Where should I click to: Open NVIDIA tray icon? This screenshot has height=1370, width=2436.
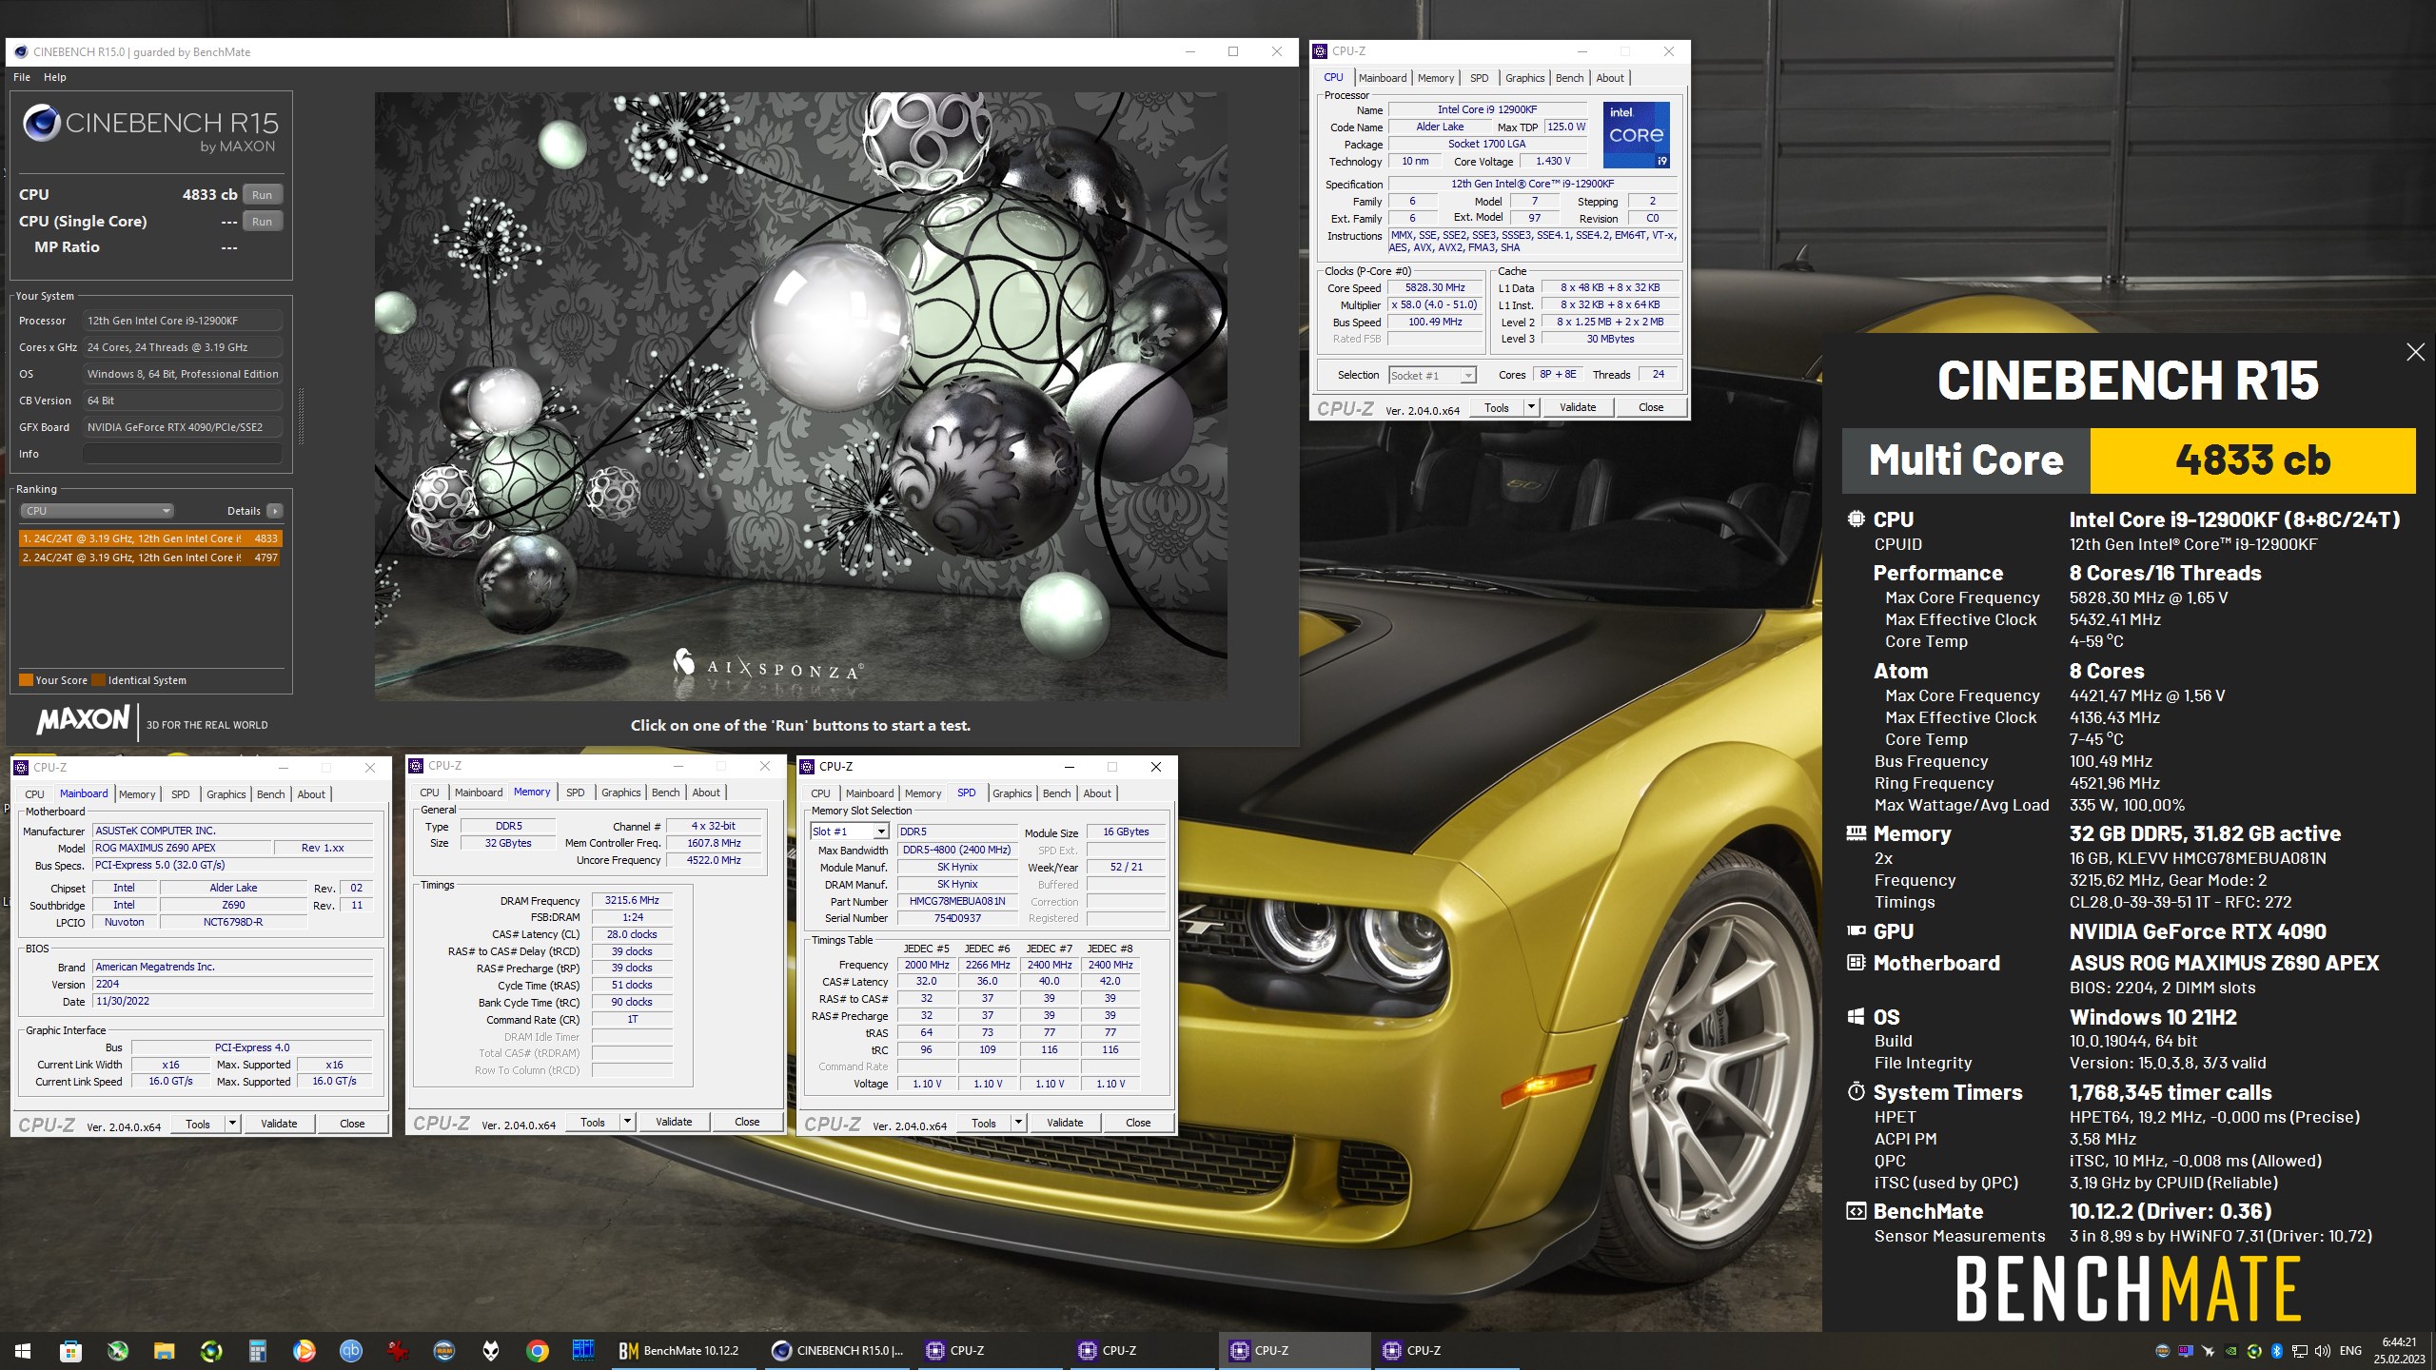click(2230, 1351)
